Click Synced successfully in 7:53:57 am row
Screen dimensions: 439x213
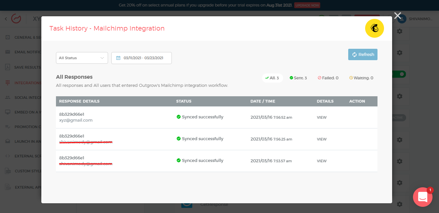point(202,161)
